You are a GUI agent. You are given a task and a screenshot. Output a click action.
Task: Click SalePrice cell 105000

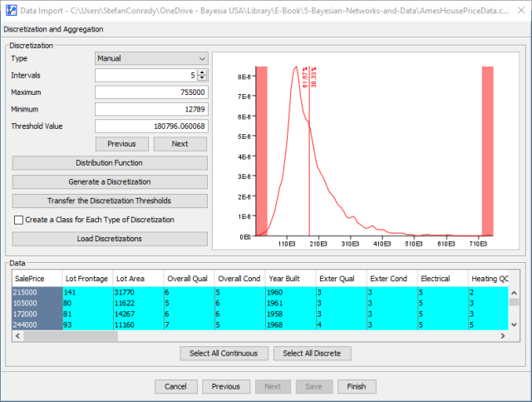pos(37,303)
